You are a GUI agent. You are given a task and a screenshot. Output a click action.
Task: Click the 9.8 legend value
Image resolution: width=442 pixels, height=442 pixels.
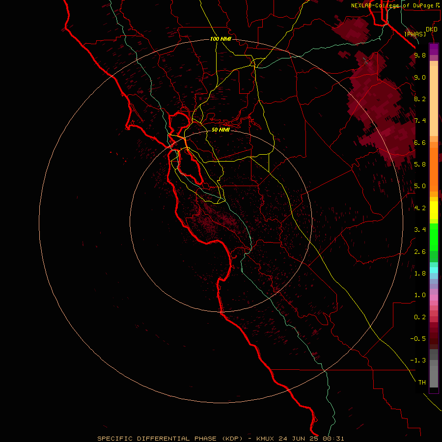[x=420, y=55]
